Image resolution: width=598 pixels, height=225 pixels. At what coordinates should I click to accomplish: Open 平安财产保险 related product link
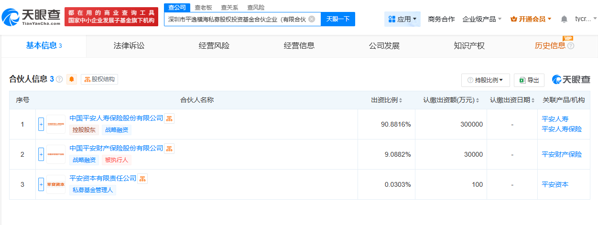(562, 154)
